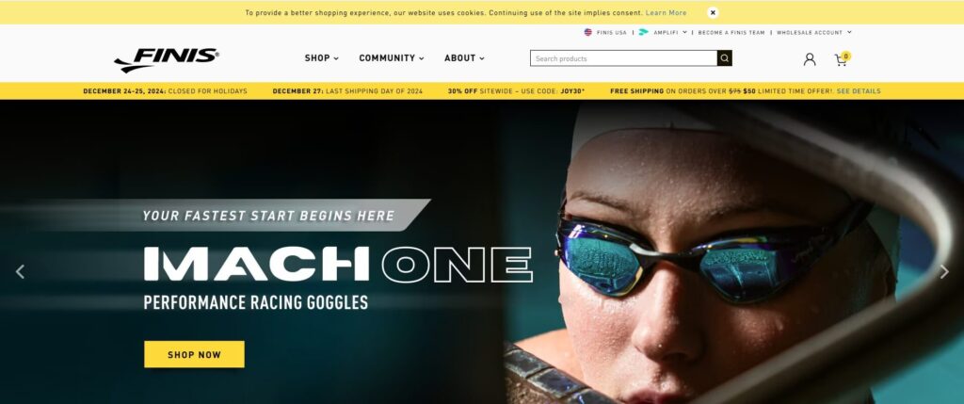Go to previous hero slide arrow
The image size is (964, 404).
click(21, 271)
